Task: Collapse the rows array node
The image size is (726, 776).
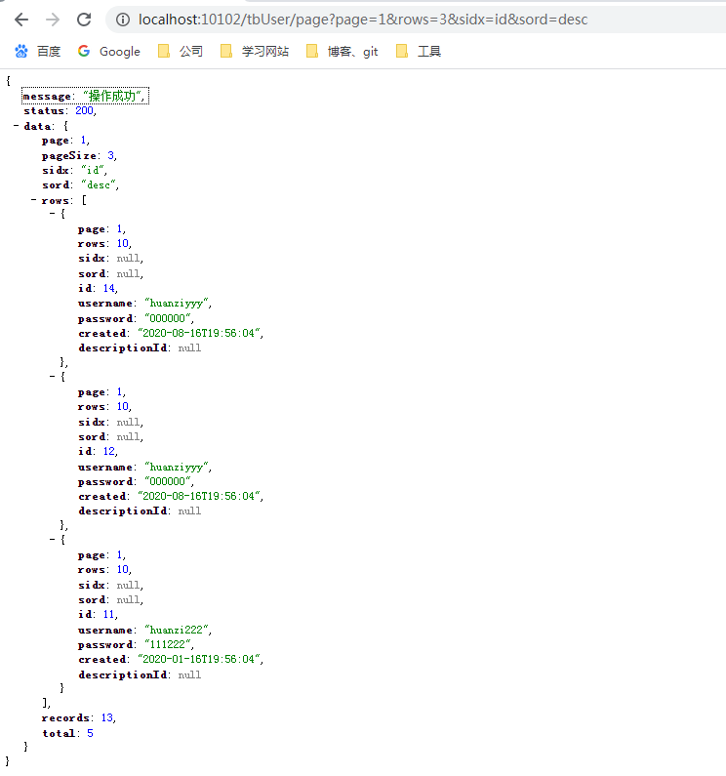Action: coord(34,200)
